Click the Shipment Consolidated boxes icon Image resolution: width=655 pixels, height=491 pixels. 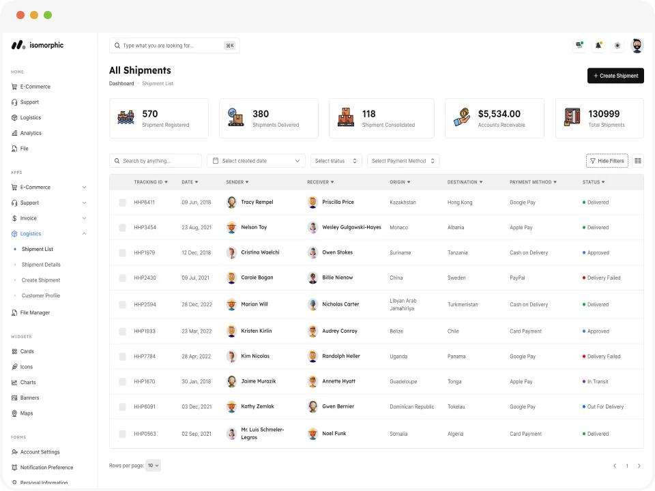point(346,118)
